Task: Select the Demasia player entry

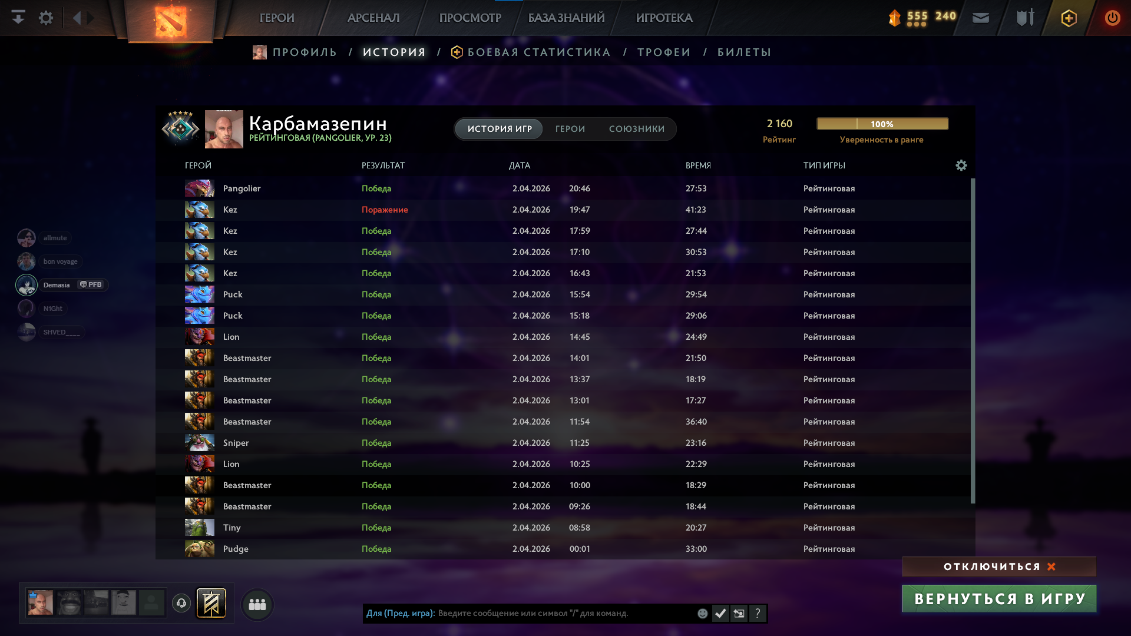Action: point(62,285)
